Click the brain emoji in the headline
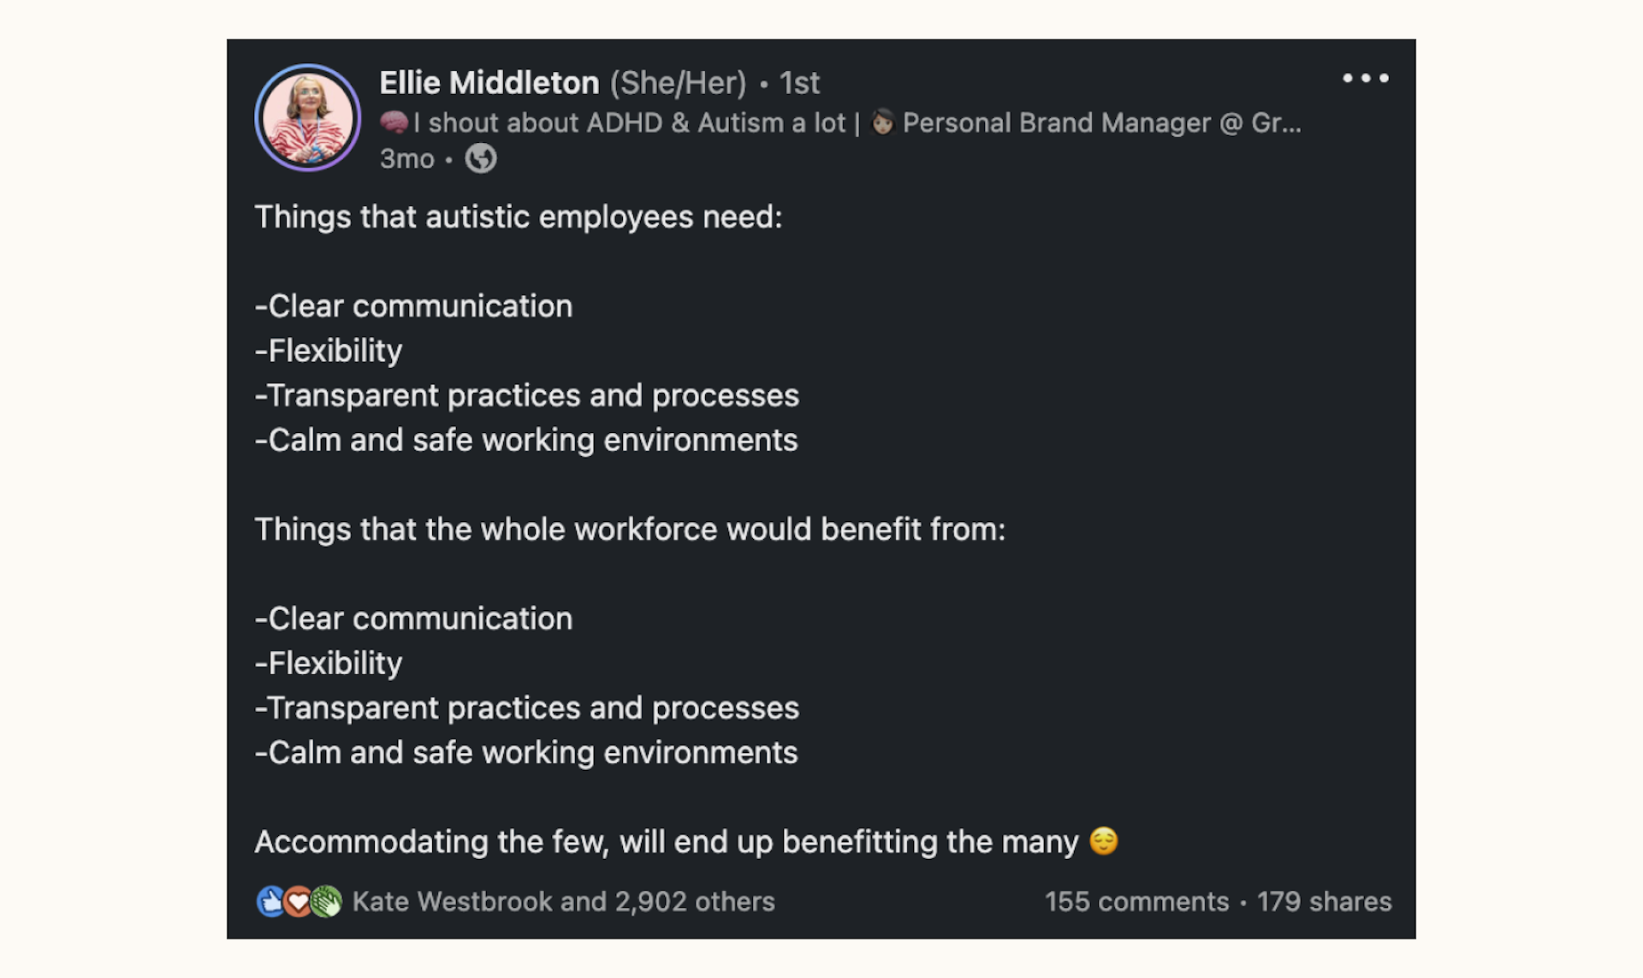1643x978 pixels. (x=393, y=122)
